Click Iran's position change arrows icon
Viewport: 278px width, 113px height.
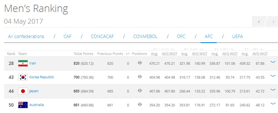140,63
